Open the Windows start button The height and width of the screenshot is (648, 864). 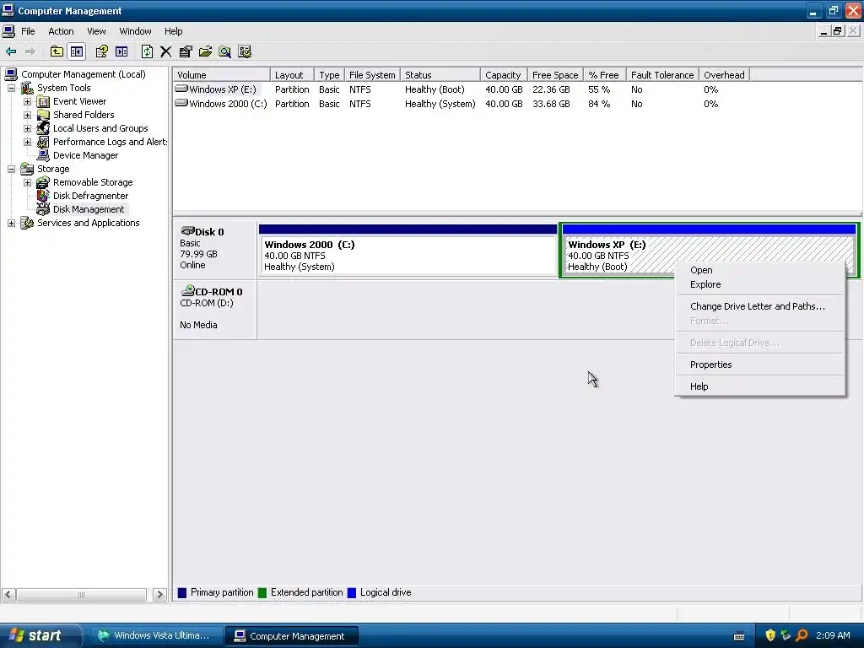point(39,636)
